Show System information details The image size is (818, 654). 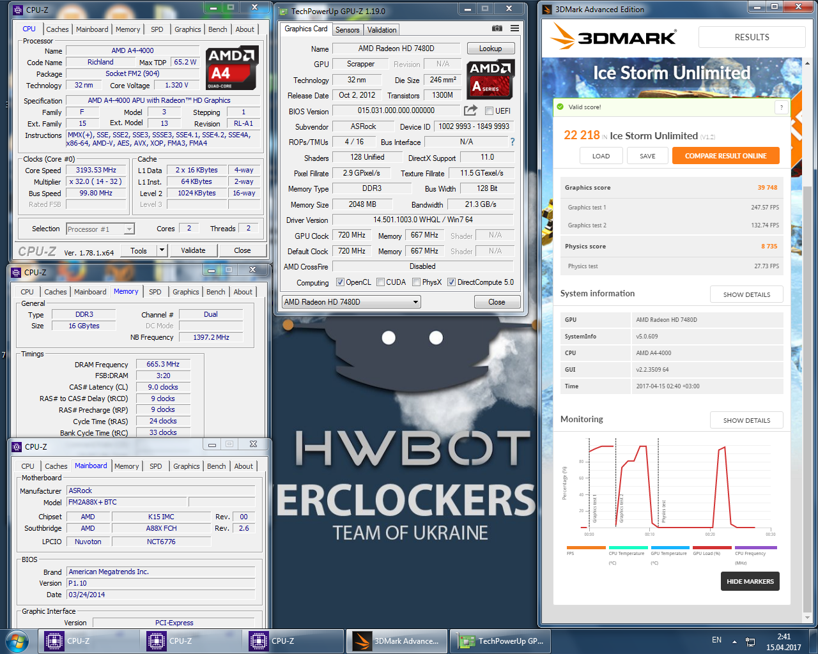click(x=746, y=294)
